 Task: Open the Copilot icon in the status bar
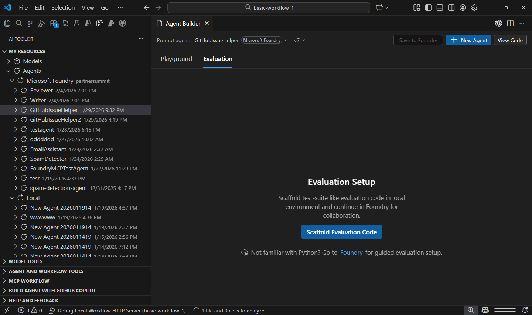click(485, 310)
